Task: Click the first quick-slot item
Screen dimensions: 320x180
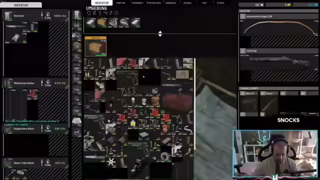Action: coord(249,103)
